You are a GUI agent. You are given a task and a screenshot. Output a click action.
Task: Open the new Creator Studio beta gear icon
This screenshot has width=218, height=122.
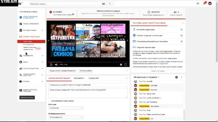coord(21,17)
